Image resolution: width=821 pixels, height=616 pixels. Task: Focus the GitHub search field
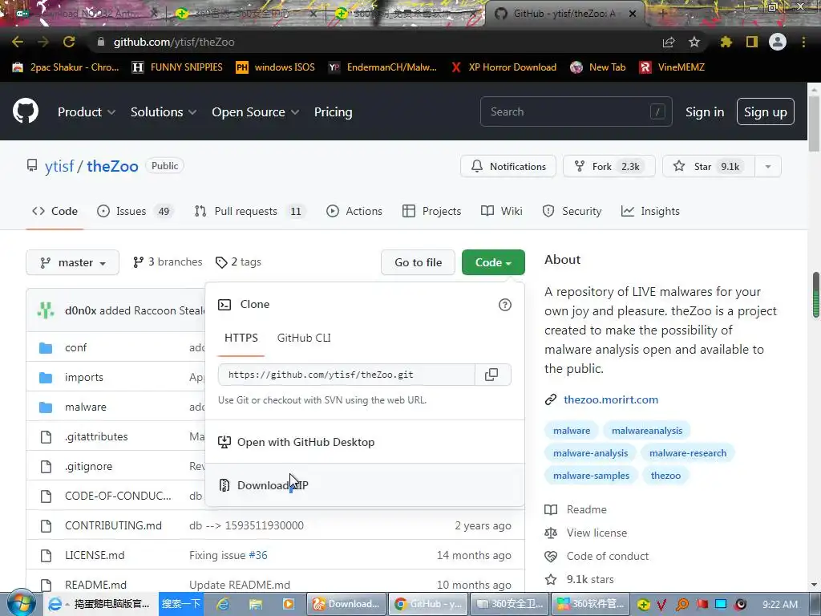(576, 111)
